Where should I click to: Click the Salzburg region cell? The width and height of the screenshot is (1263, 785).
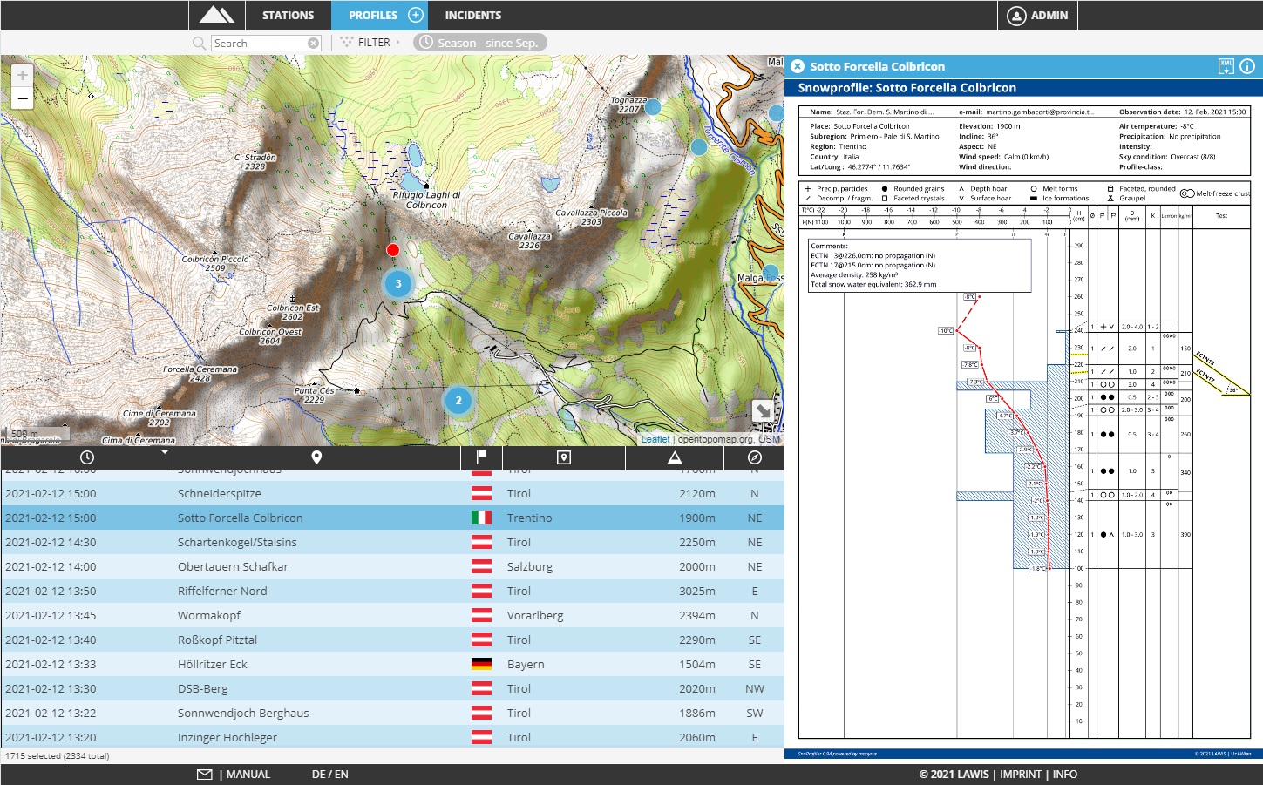pyautogui.click(x=530, y=566)
